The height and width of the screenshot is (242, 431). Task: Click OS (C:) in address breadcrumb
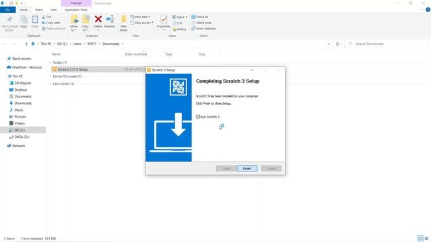[63, 44]
